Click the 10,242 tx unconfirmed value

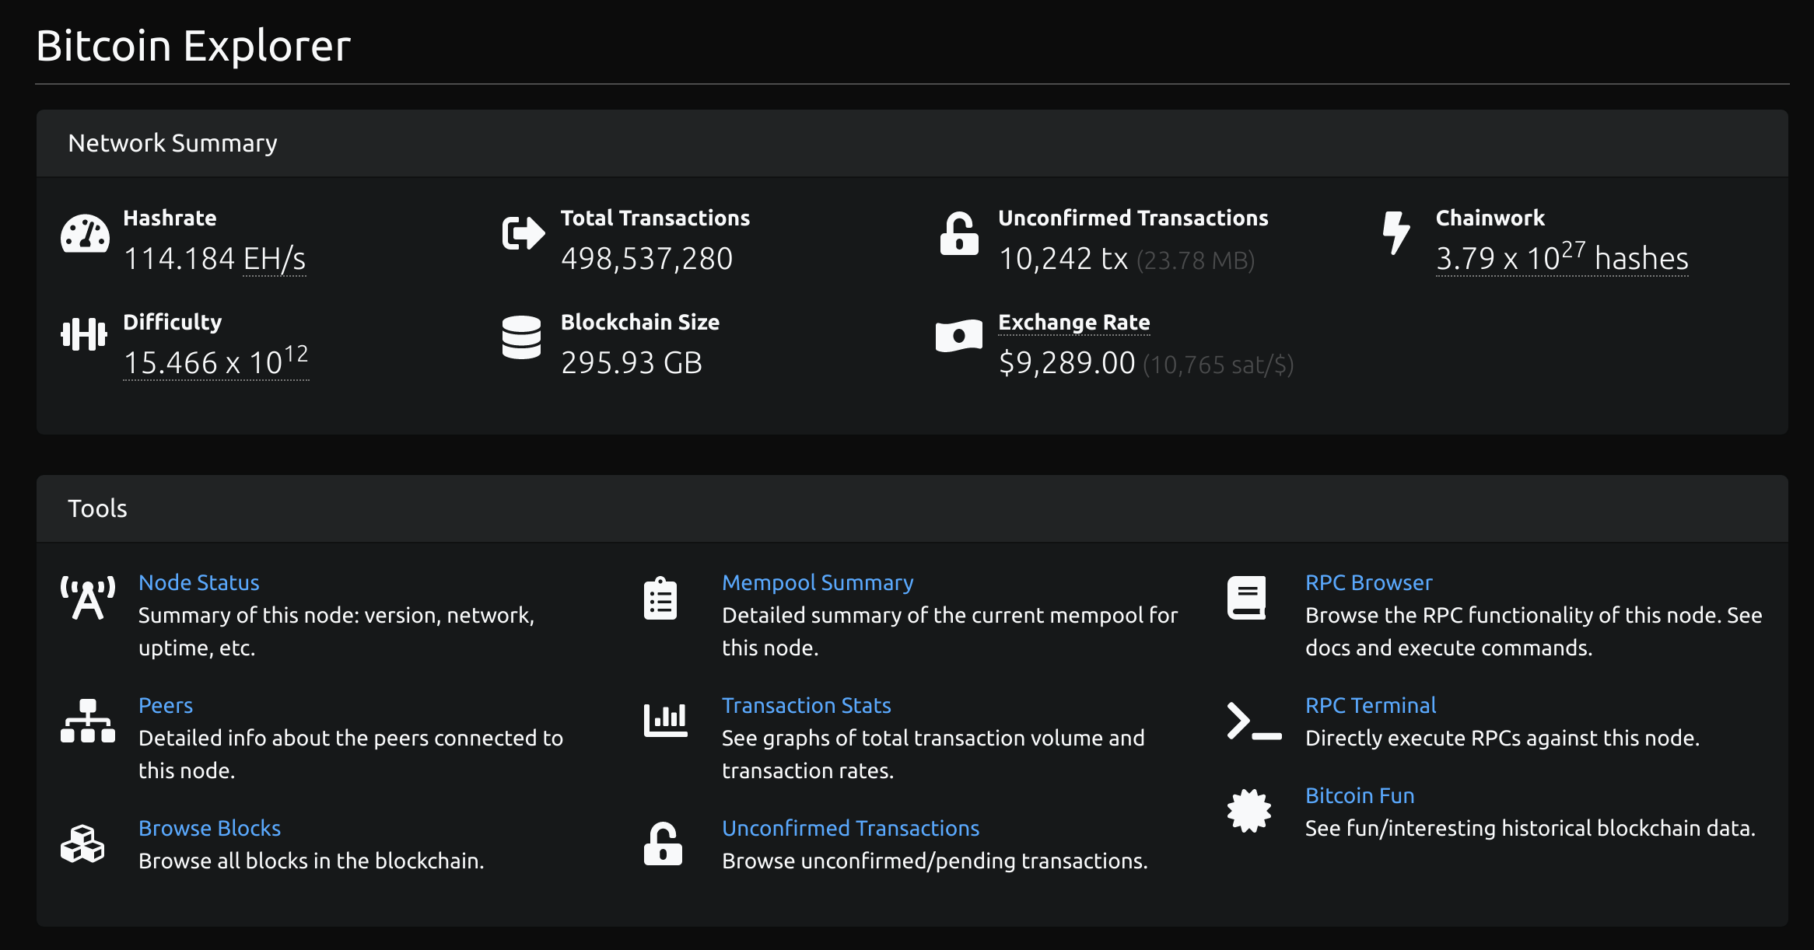tap(1063, 259)
